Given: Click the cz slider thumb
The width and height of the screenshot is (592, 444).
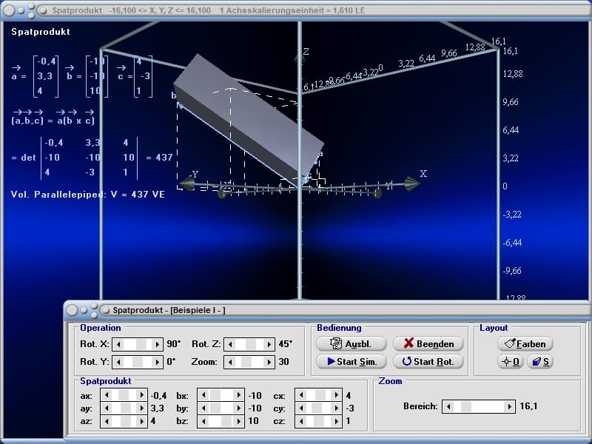Looking at the screenshot, I should 319,421.
